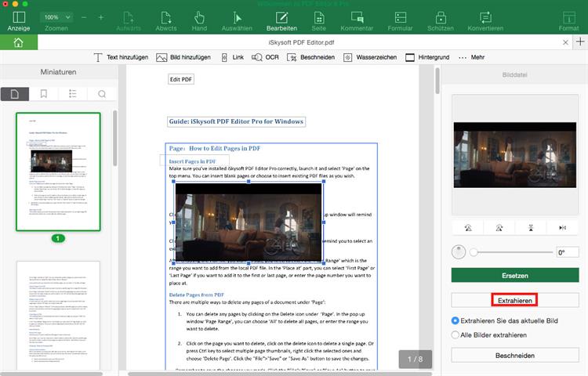The height and width of the screenshot is (376, 588).
Task: Flip the image horizontally
Action: coord(562,228)
